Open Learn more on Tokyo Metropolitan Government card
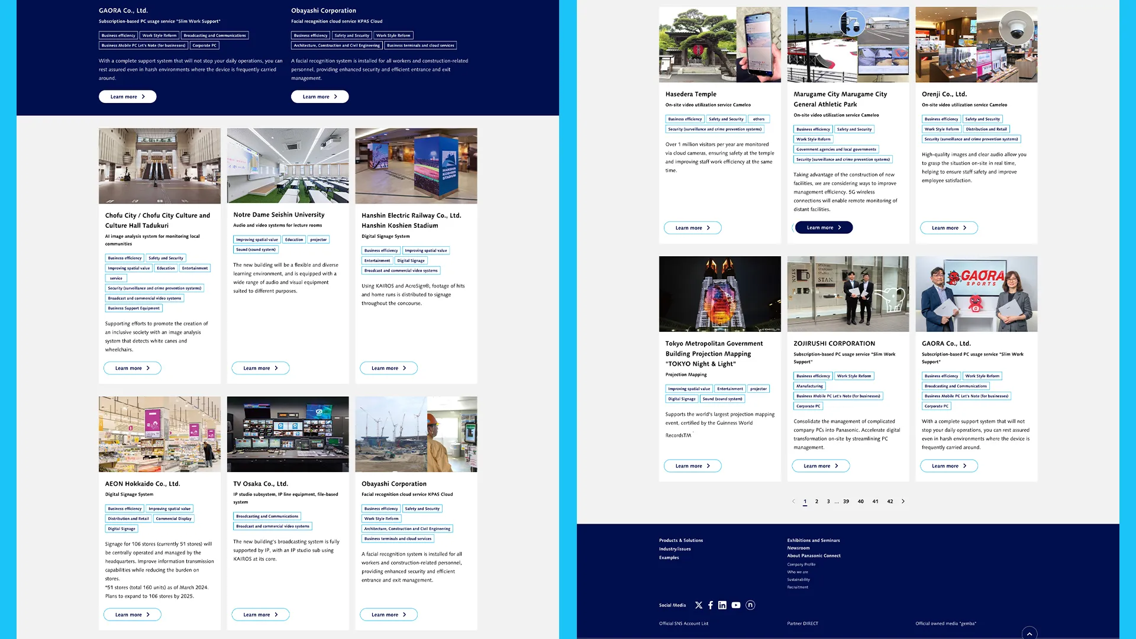Screen dimensions: 1136x639 pyautogui.click(x=693, y=466)
